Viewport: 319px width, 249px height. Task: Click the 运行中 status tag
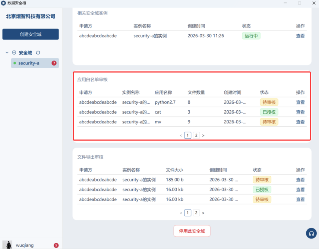(251, 36)
